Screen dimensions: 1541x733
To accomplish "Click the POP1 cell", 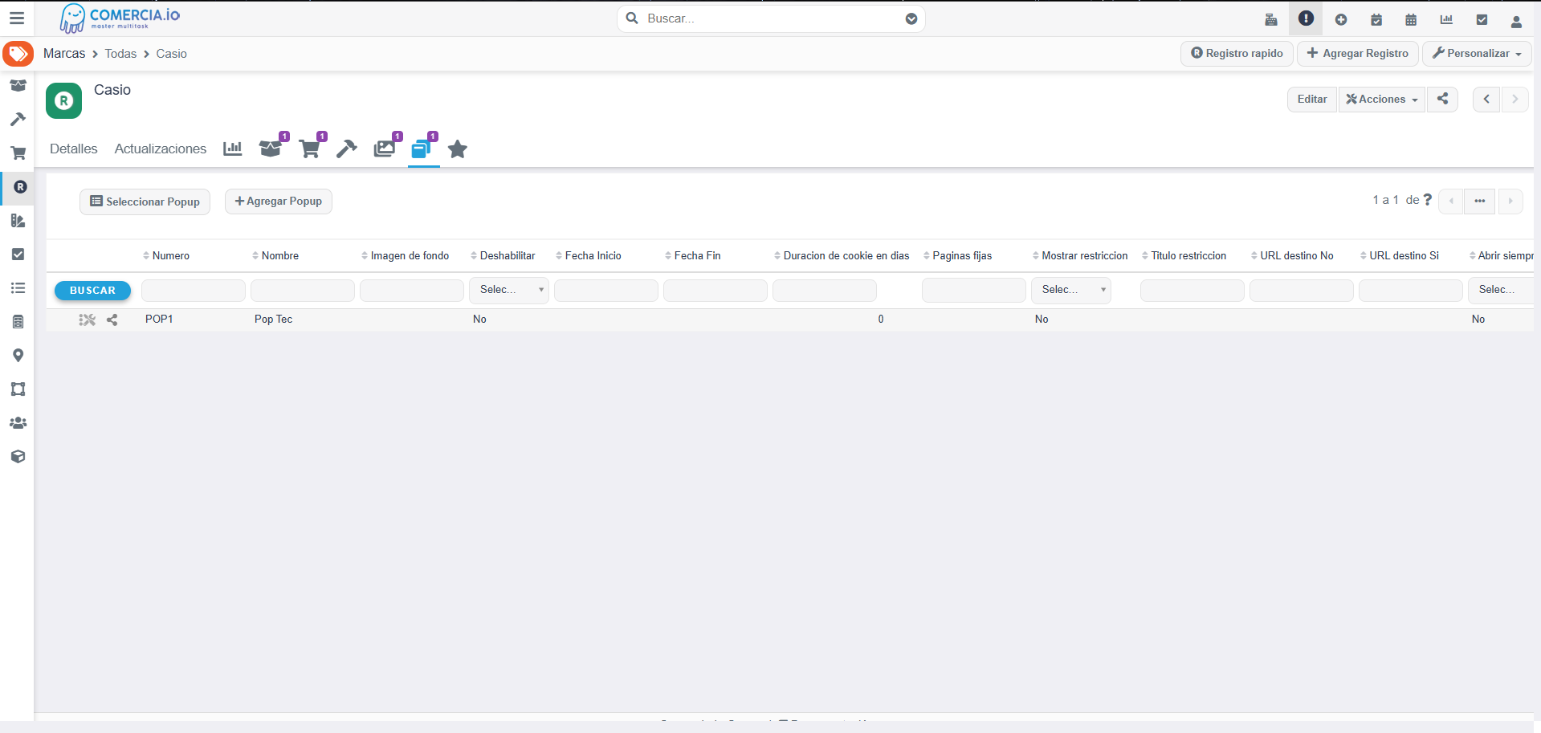I will point(159,319).
